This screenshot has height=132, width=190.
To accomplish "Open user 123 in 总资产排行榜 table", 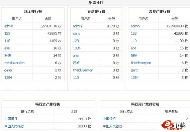I will (134, 33).
